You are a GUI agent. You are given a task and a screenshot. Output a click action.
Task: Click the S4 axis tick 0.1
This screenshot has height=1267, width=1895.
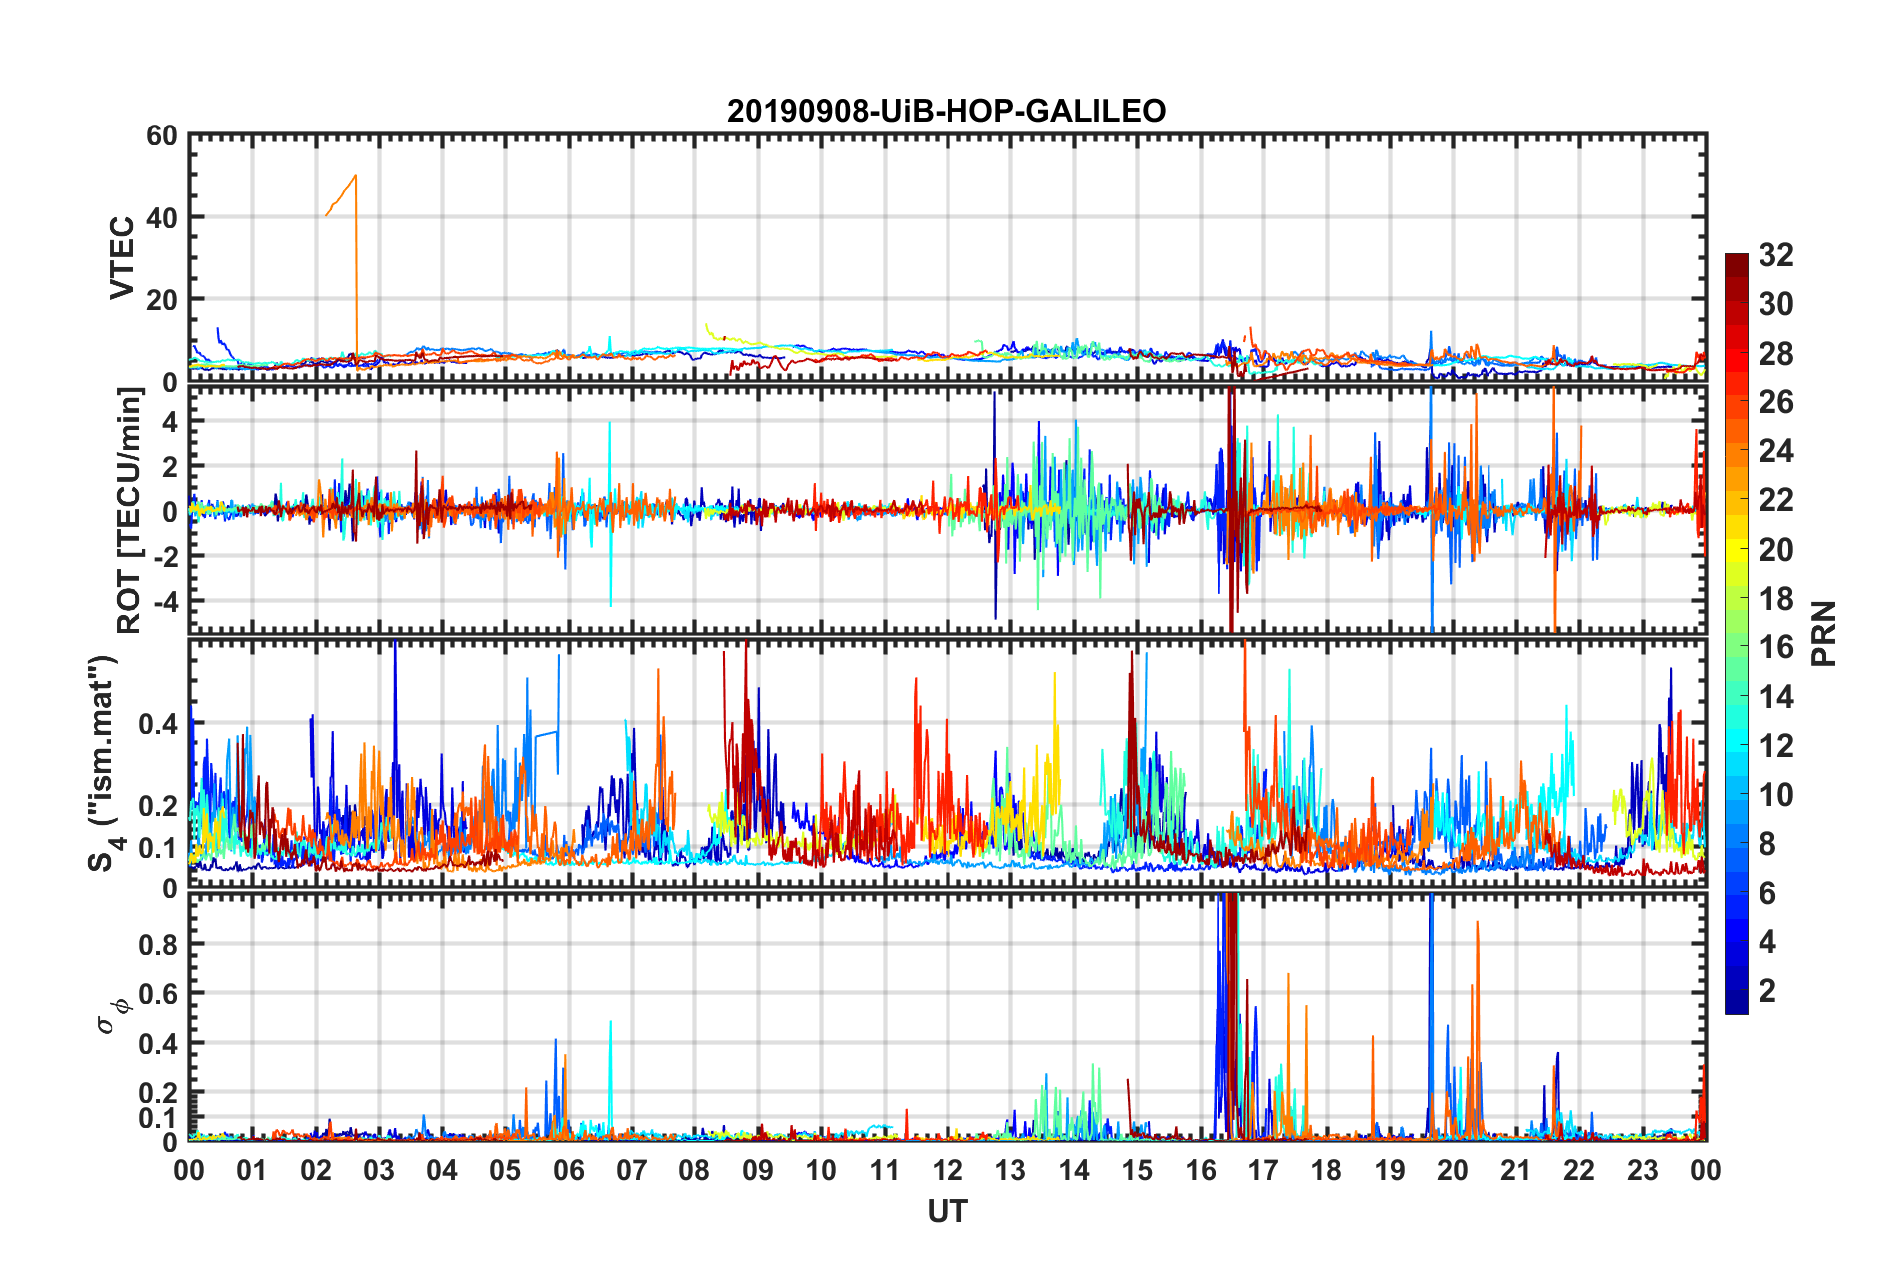pos(157,848)
